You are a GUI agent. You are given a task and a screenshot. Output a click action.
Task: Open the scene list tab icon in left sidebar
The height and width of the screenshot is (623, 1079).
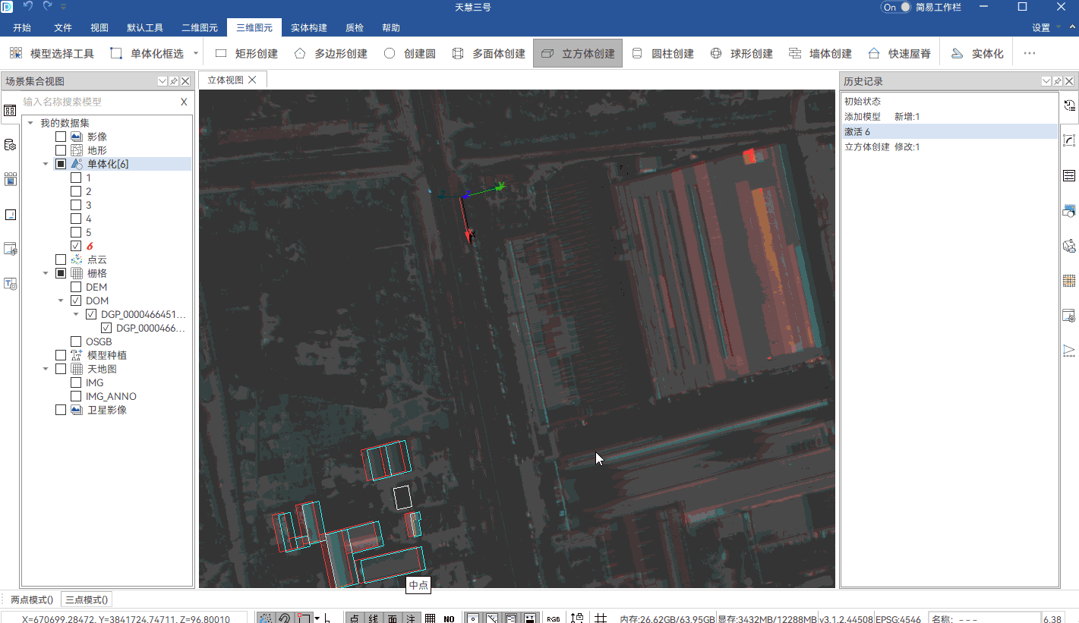[x=10, y=110]
